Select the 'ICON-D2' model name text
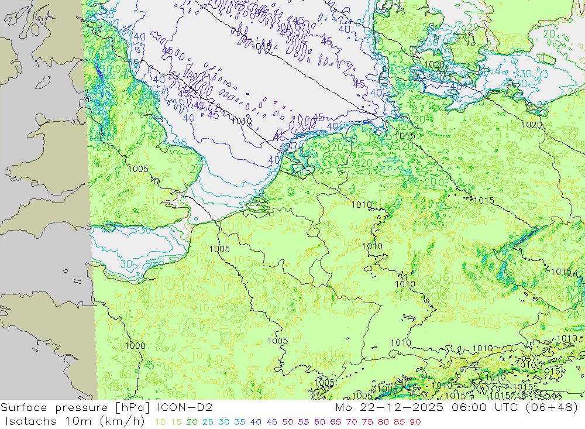The width and height of the screenshot is (585, 429). (x=185, y=407)
